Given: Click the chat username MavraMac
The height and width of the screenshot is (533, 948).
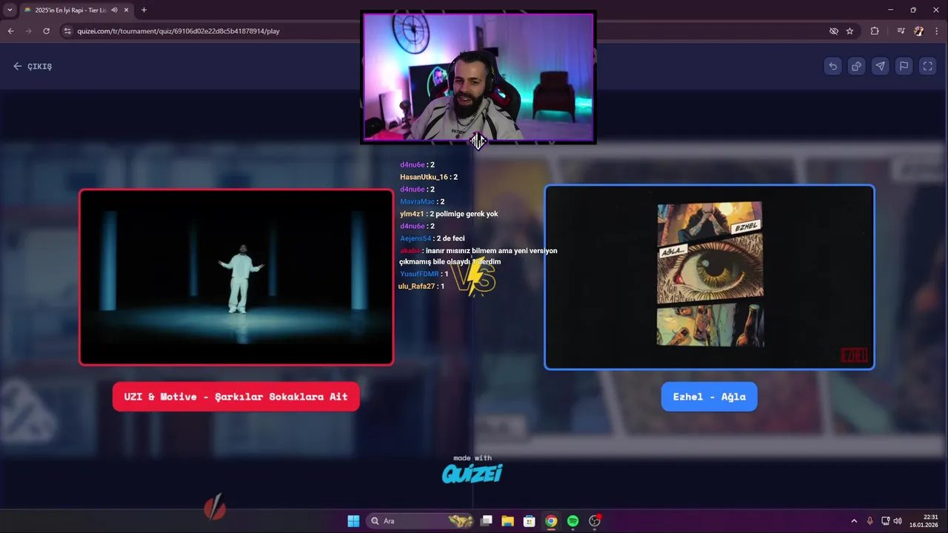Looking at the screenshot, I should click(x=417, y=201).
